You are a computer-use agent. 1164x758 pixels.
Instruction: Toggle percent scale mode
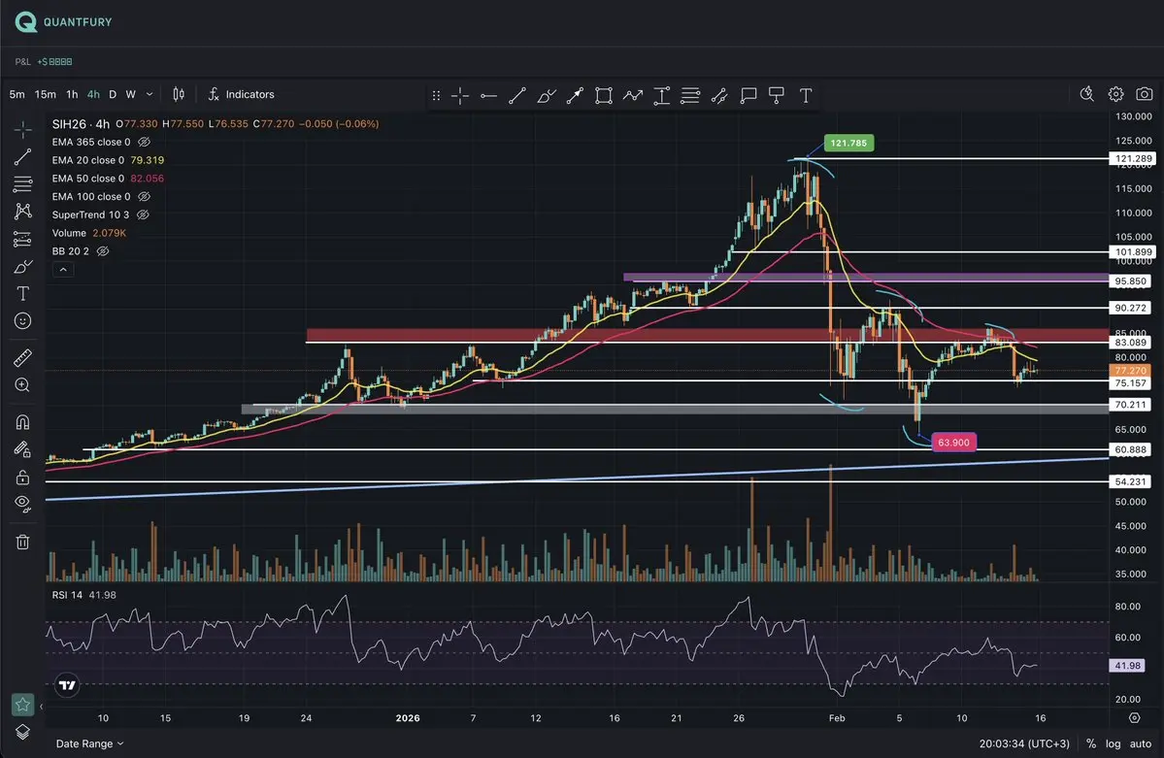[1090, 743]
